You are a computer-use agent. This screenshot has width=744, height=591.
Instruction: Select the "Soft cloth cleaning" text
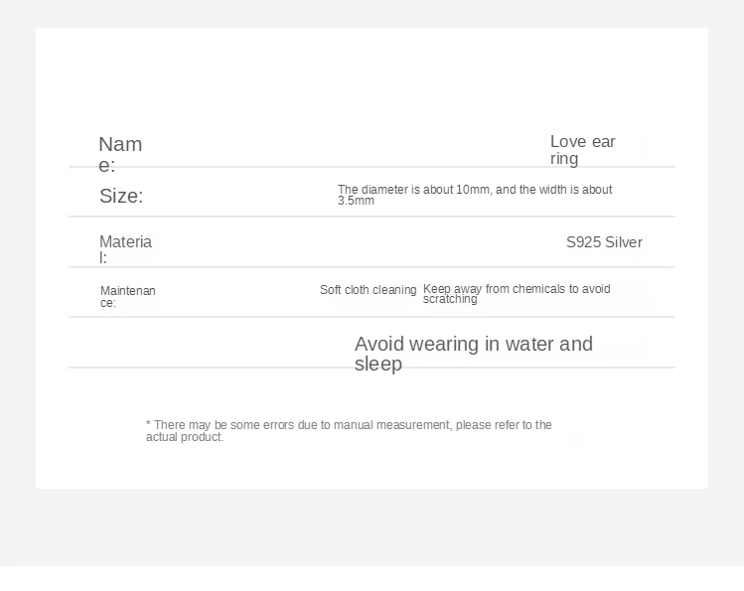point(368,290)
